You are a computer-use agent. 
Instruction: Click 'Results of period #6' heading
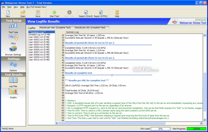tap(90, 58)
